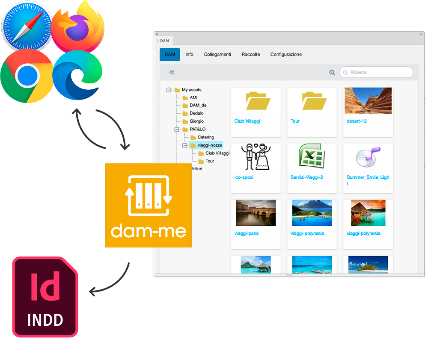Click the DAM panel title tab

click(x=164, y=41)
